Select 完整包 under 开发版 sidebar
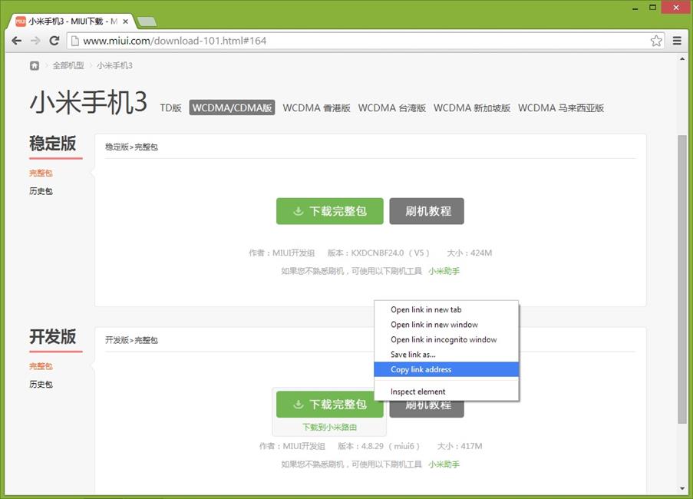Screen dimensions: 693x499 (x=41, y=366)
